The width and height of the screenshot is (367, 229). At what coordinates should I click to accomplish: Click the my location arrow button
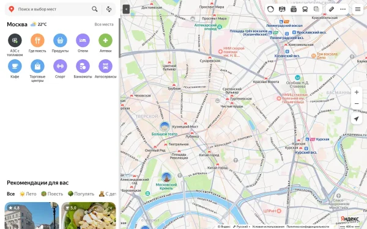tap(357, 118)
